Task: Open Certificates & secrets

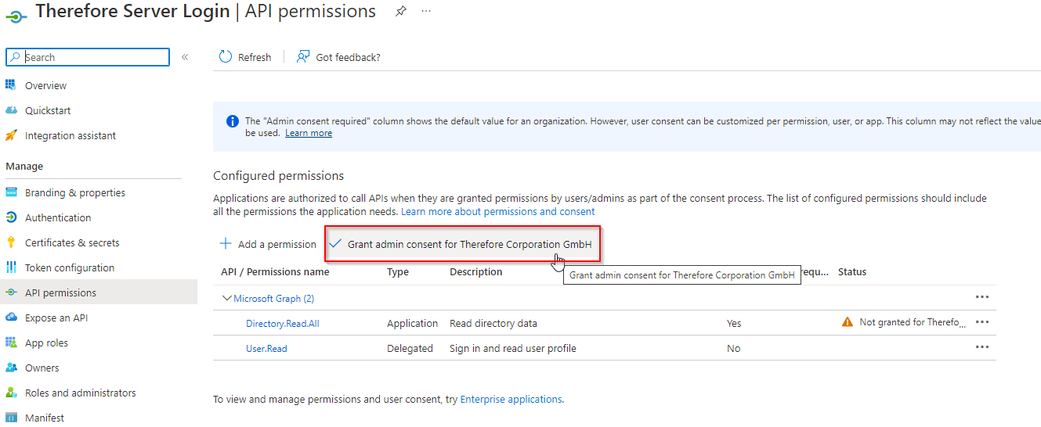Action: coord(72,242)
